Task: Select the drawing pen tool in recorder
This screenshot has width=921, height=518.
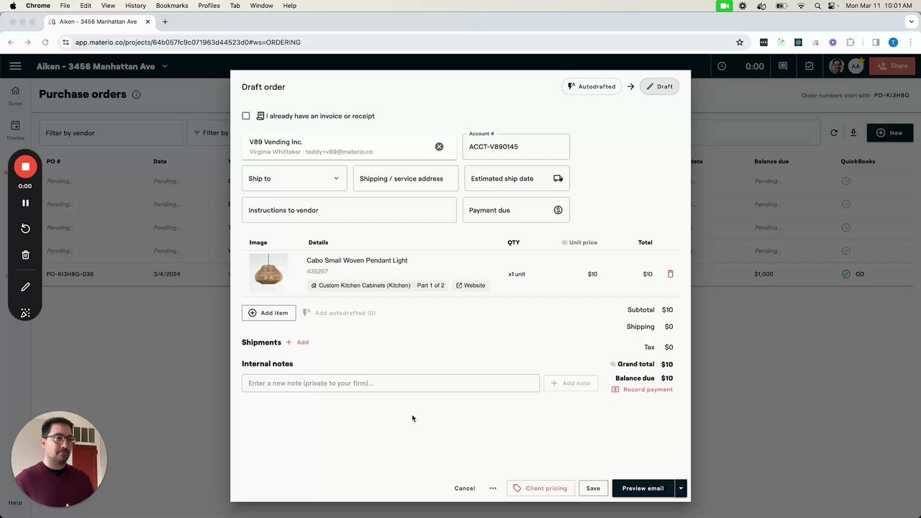Action: tap(25, 287)
